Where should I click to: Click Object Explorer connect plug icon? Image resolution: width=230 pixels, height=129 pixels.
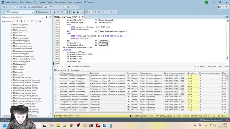(17, 21)
